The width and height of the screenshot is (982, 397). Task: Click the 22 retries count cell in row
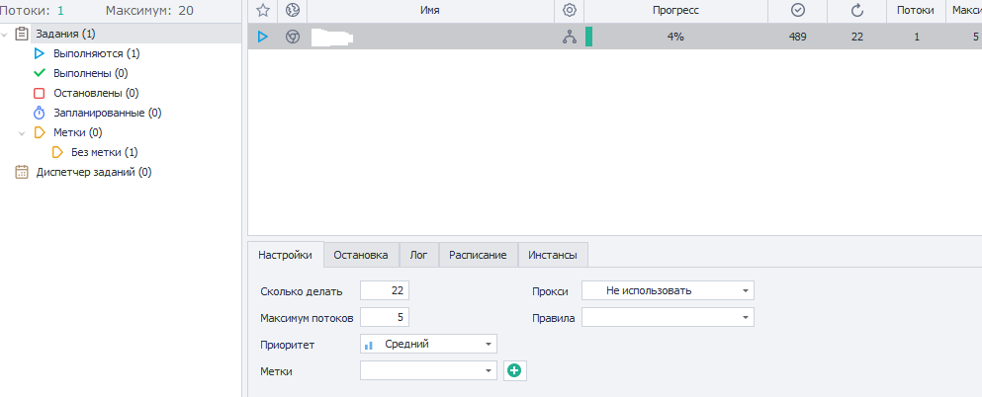click(x=857, y=37)
